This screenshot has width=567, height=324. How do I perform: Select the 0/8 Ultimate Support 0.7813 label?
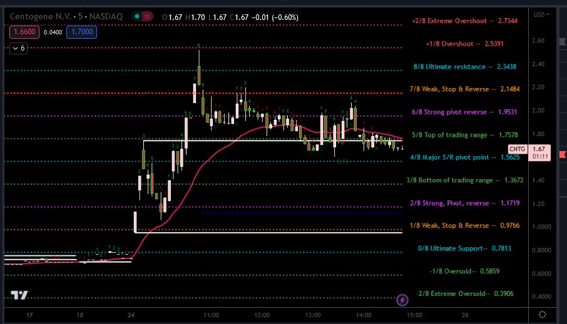(x=464, y=248)
